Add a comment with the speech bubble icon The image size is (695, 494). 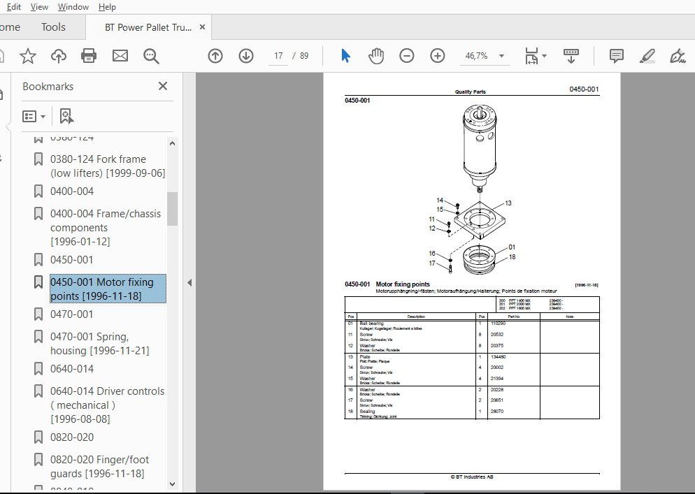point(617,56)
